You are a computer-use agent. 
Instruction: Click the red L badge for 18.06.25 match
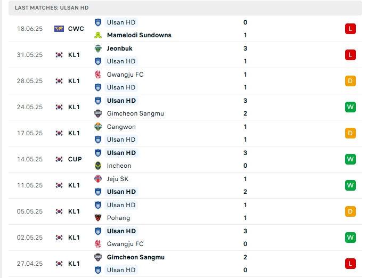coord(350,29)
